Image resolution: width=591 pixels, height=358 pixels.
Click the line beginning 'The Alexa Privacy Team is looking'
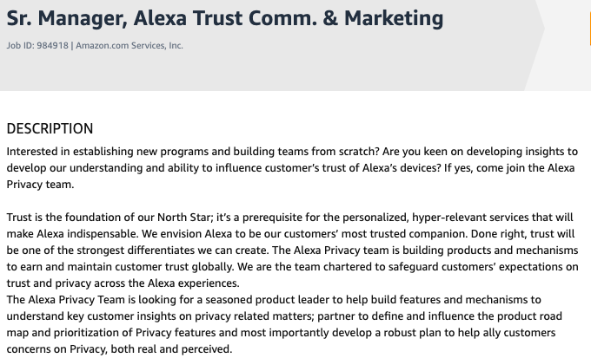(274, 300)
